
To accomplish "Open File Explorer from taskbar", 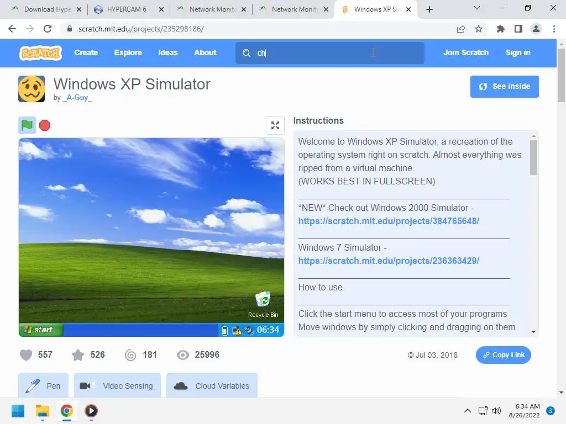I will click(x=42, y=411).
